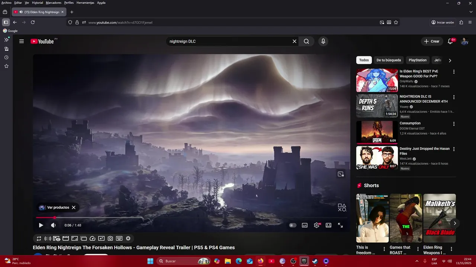Screen dimensions: 476x267
Task: Click the playback speed gauge icon
Action: 93,238
